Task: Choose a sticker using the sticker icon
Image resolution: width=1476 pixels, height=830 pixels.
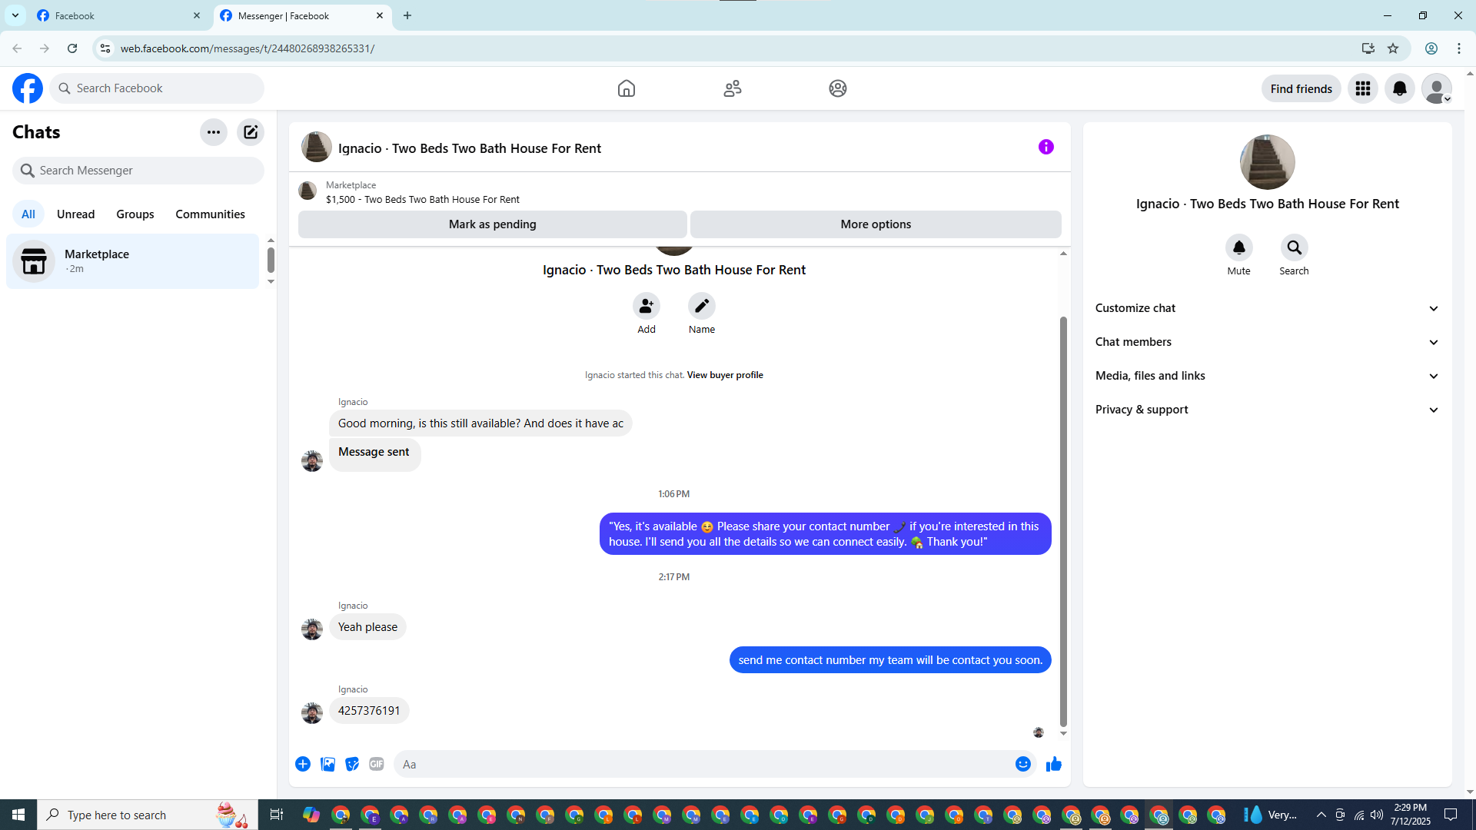Action: tap(352, 764)
